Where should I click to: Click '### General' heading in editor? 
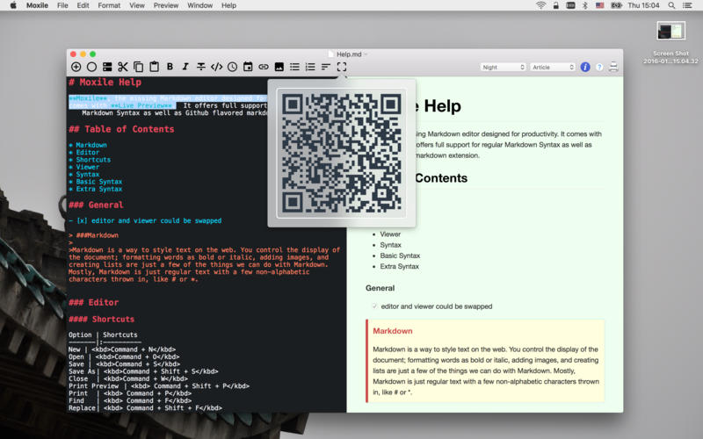tap(96, 205)
